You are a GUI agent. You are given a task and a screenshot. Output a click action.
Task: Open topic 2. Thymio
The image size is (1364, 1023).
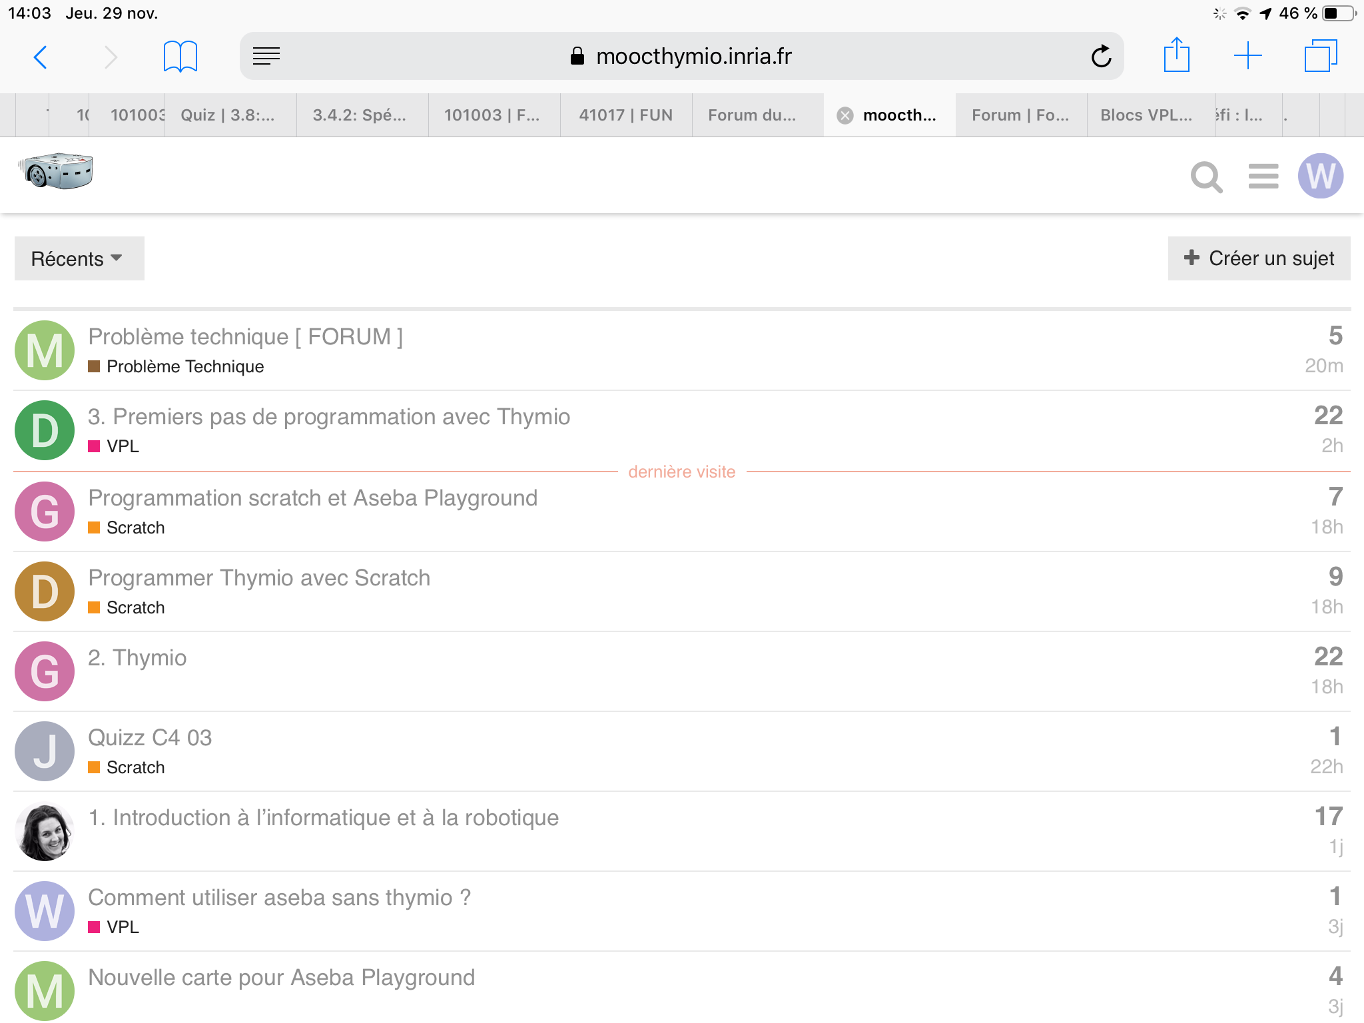coord(137,657)
